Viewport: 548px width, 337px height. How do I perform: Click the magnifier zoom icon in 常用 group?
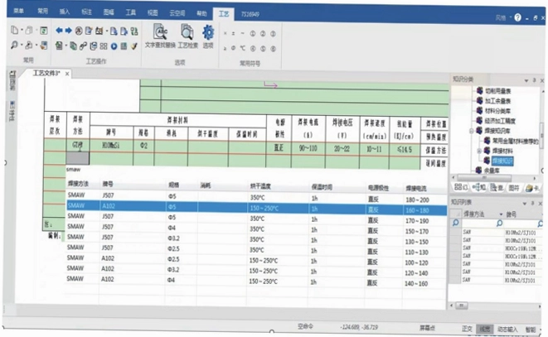tap(14, 45)
